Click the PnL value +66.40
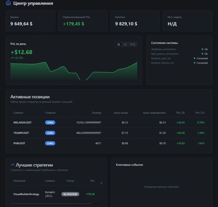 pyautogui.click(x=181, y=133)
